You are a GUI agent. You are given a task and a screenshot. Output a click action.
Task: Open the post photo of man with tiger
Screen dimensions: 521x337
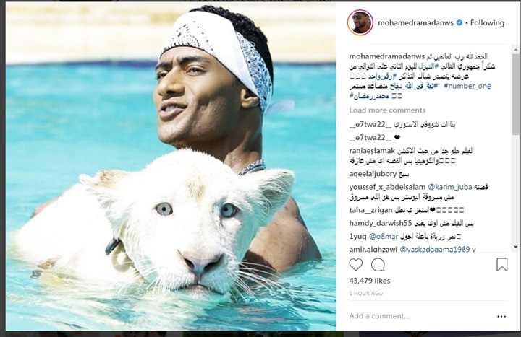tap(171, 167)
